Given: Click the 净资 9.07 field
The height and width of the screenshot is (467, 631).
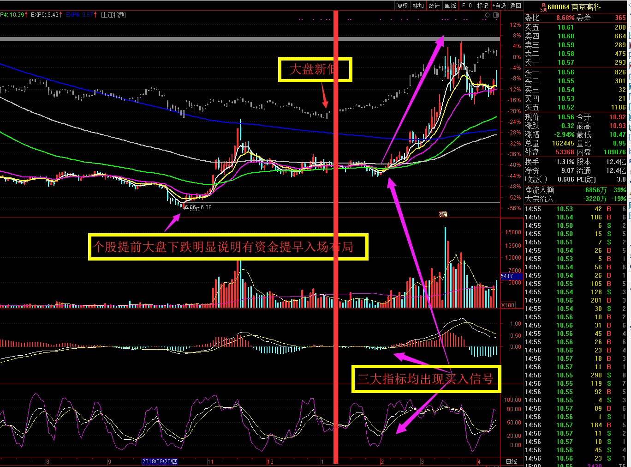Looking at the screenshot, I should [549, 170].
